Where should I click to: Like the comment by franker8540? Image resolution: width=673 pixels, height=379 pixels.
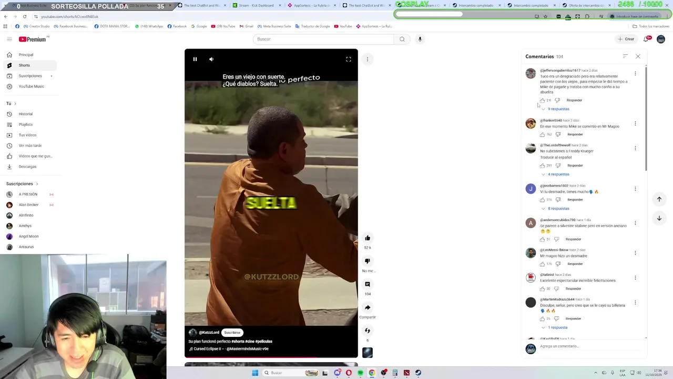[542, 134]
